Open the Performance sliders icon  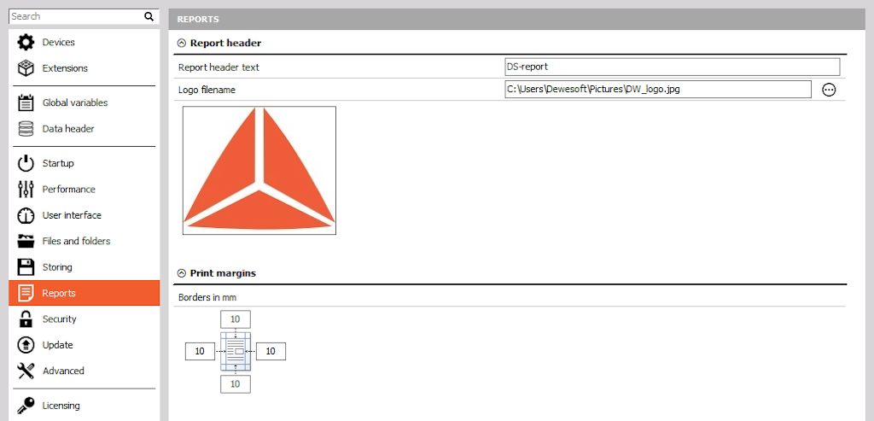pyautogui.click(x=26, y=189)
